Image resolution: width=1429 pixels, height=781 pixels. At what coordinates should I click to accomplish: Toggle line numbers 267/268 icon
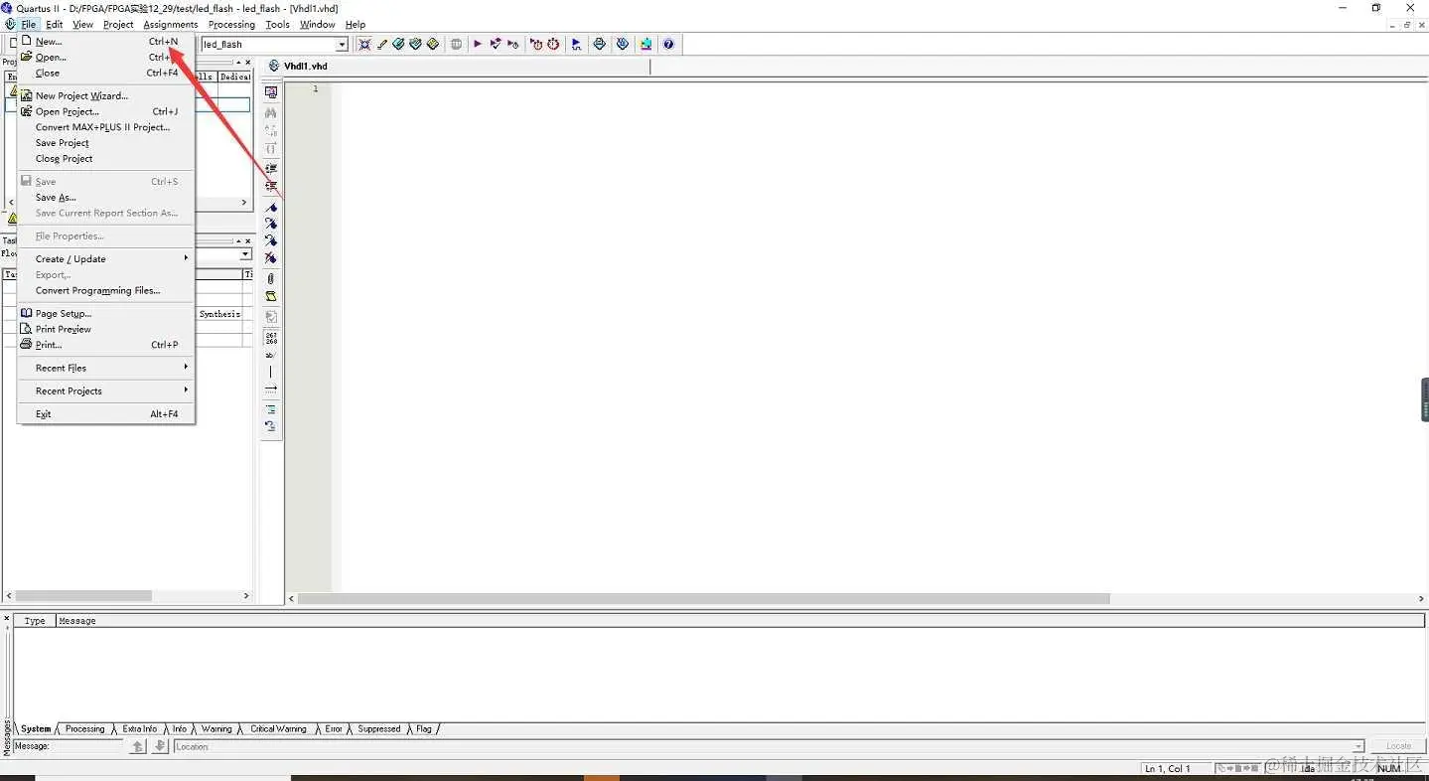click(270, 338)
